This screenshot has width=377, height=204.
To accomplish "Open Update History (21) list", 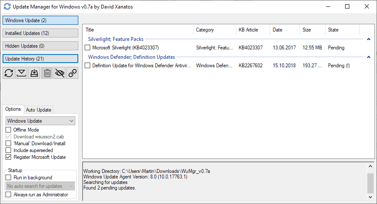I will pyautogui.click(x=40, y=58).
